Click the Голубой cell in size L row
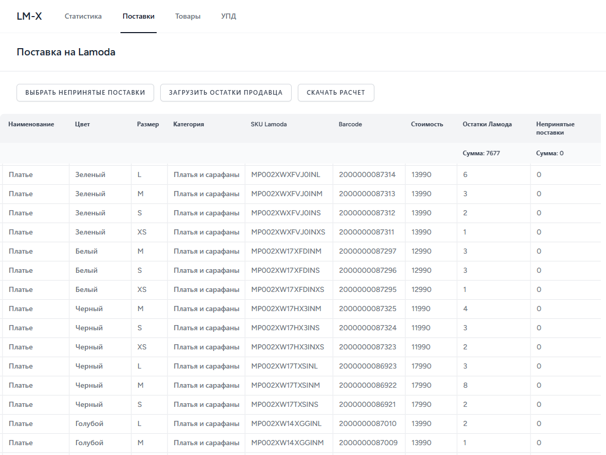606x455 pixels. (x=89, y=423)
